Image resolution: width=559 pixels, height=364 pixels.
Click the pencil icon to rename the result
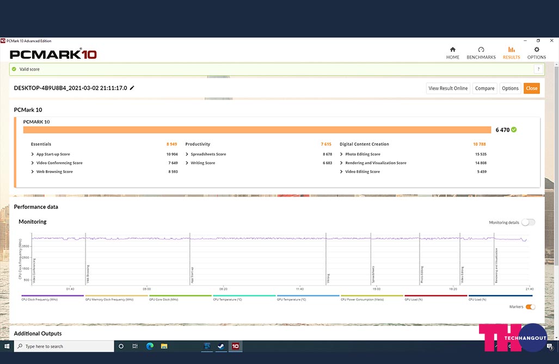pyautogui.click(x=132, y=88)
